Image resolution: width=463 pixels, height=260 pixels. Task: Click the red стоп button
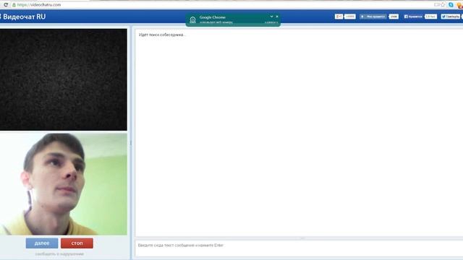(x=77, y=243)
